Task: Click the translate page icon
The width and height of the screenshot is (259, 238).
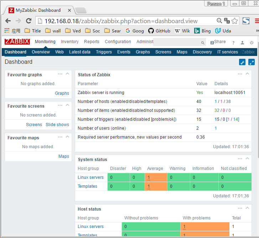Action: (x=227, y=21)
